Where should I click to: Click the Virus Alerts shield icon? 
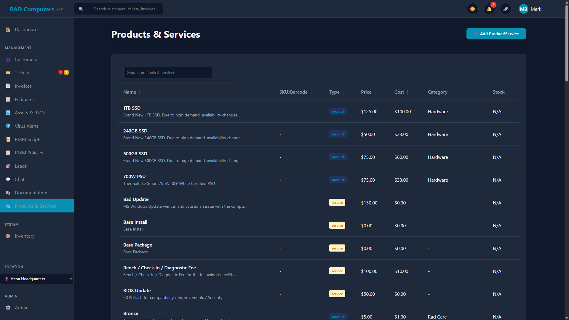(8, 126)
